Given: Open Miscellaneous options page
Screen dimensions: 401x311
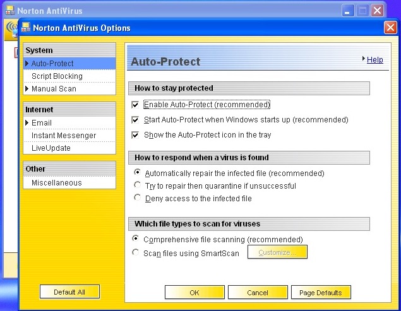Looking at the screenshot, I should (x=56, y=183).
